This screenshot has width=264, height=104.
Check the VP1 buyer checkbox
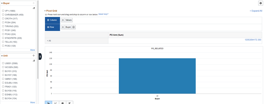coord(3,11)
